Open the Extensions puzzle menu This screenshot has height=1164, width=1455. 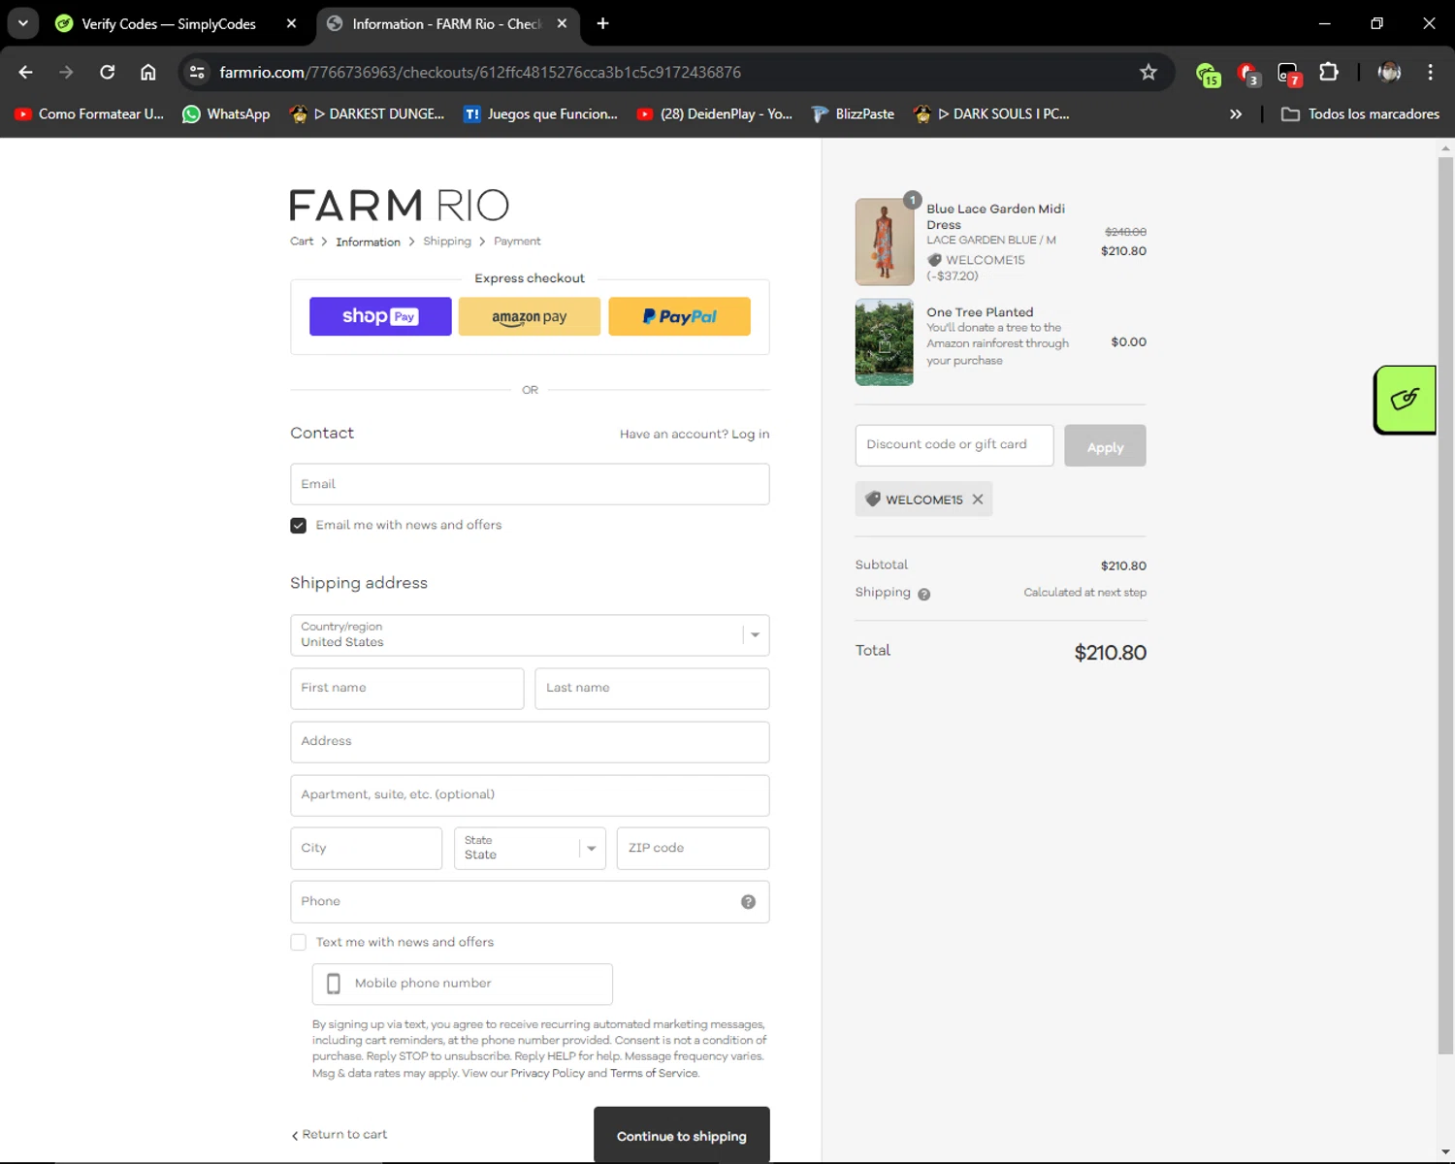tap(1329, 72)
